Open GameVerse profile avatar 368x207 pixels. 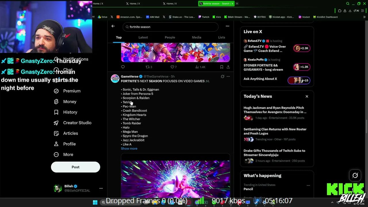click(115, 79)
